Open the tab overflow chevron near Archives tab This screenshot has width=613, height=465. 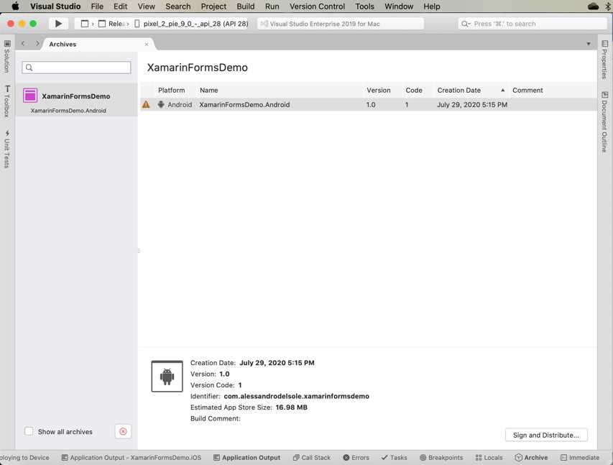coord(588,44)
